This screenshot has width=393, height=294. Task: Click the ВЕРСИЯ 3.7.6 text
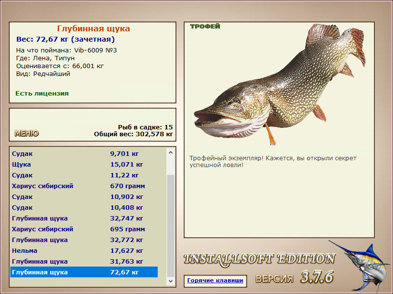294,277
